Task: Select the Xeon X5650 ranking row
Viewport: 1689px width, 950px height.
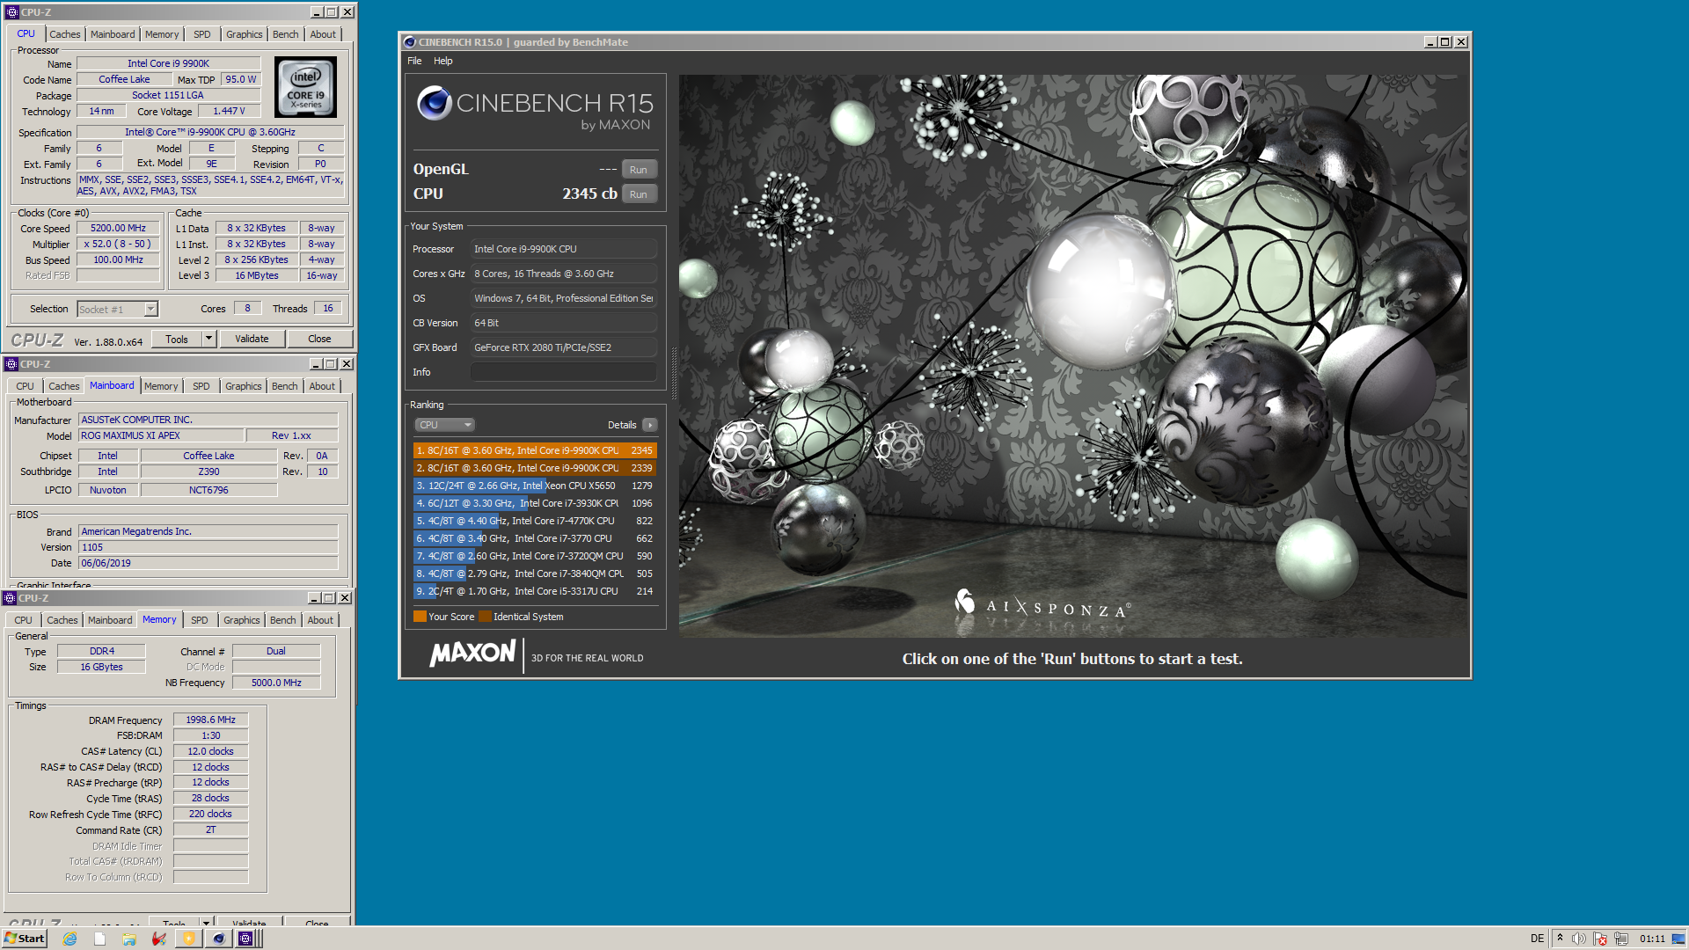Action: (535, 486)
